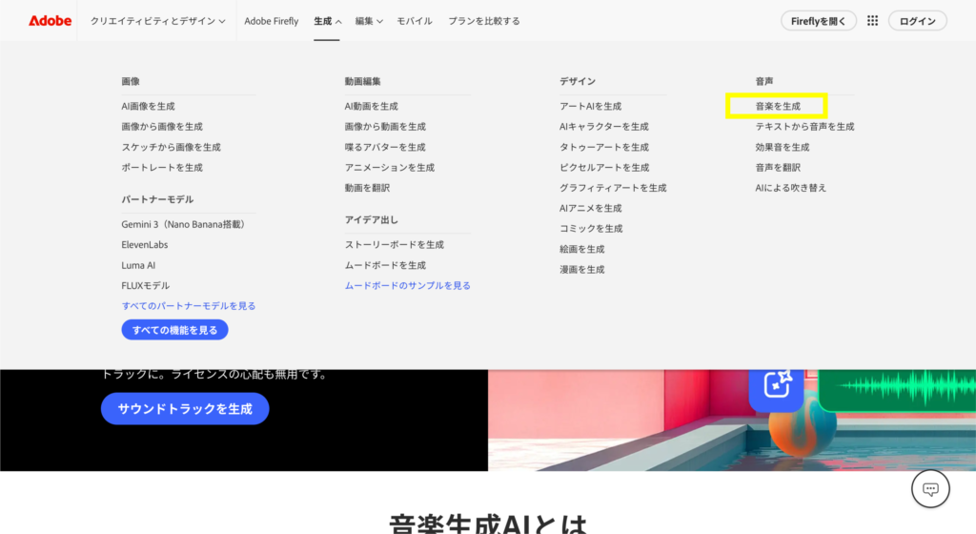The height and width of the screenshot is (534, 976).
Task: Select 音楽を生成 under 音声
Action: click(778, 106)
